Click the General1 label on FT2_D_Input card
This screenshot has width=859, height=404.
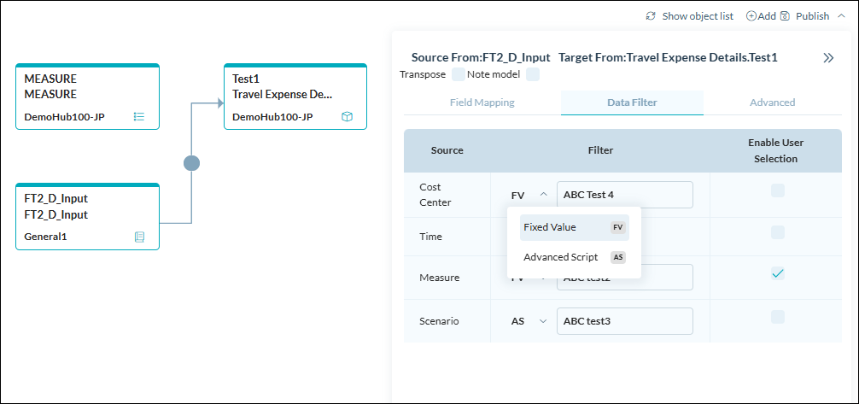tap(46, 237)
